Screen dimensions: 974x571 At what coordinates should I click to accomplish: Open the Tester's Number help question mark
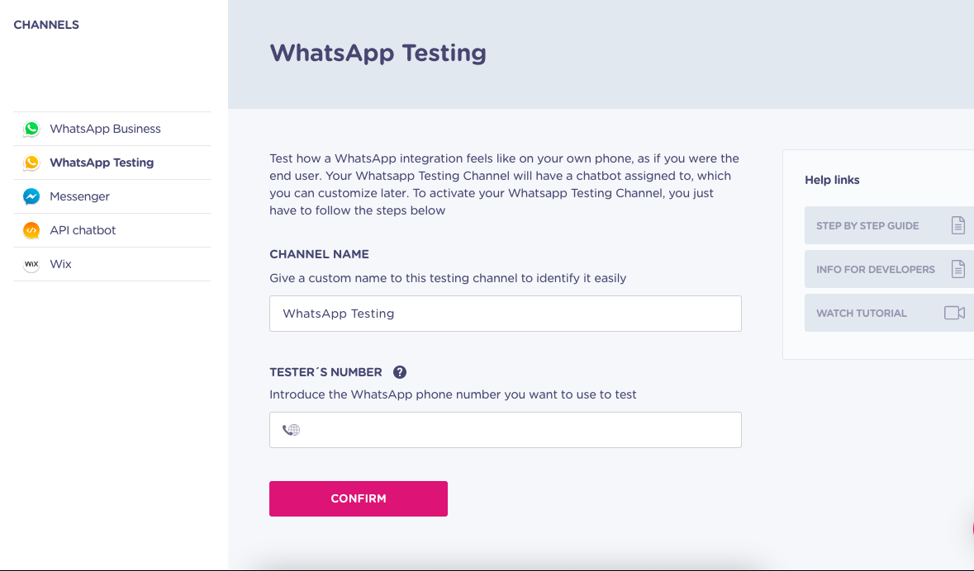click(x=399, y=372)
